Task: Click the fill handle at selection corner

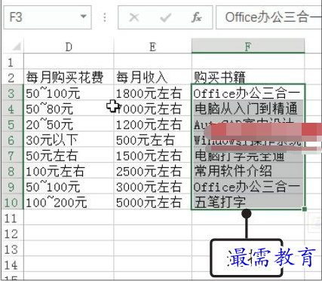Action: tap(305, 209)
